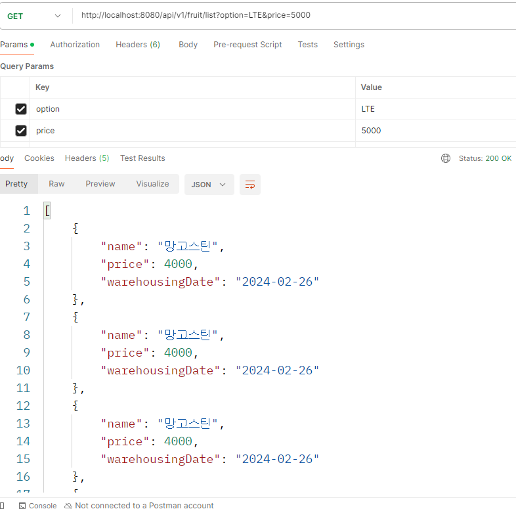Click the network globe icon
The height and width of the screenshot is (509, 516).
coord(446,158)
